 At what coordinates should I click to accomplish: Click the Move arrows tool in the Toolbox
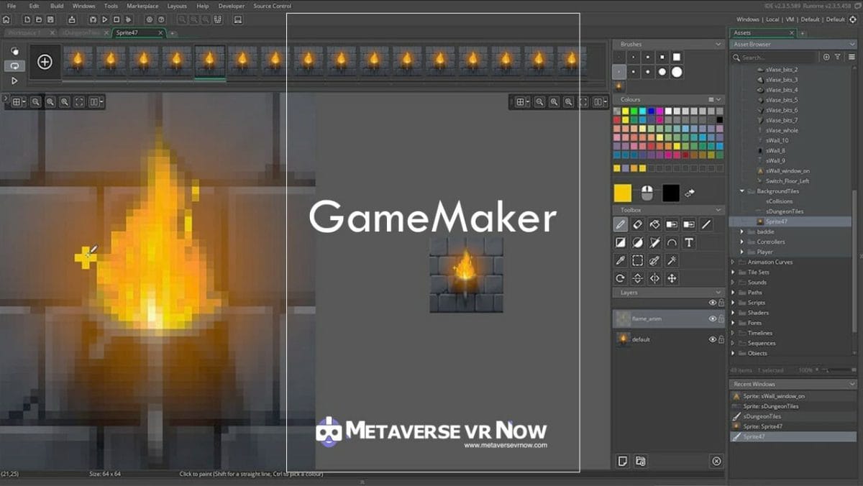coord(672,278)
